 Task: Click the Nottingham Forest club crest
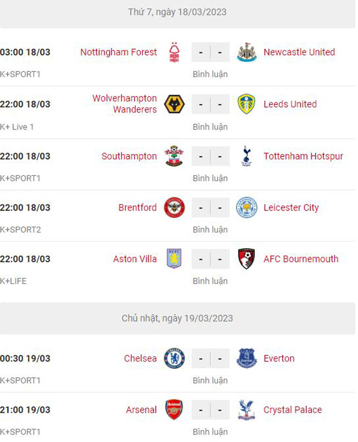coord(174,52)
